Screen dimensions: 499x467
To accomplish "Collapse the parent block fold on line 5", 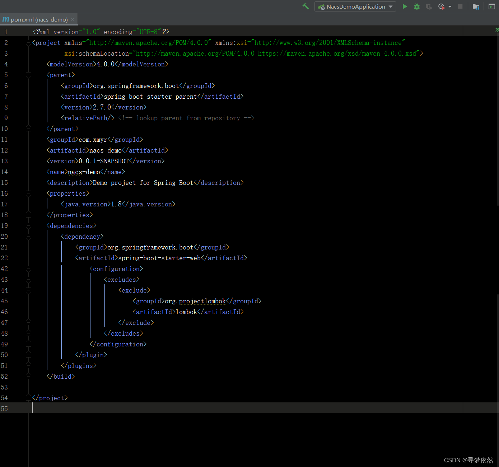I will pyautogui.click(x=28, y=75).
